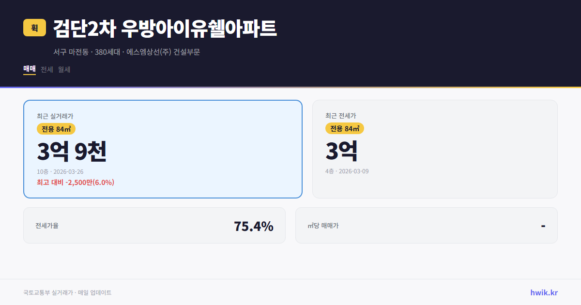Select the 전용 84㎡ badge on the jeonse card
Viewport: 581px width, 305px height.
[345, 129]
